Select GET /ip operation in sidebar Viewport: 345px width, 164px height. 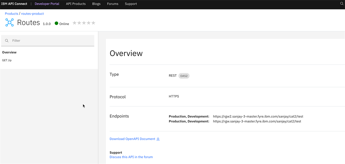[x=7, y=60]
